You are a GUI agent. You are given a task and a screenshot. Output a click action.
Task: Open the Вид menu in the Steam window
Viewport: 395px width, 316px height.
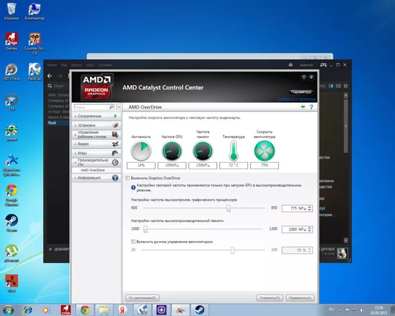point(64,65)
